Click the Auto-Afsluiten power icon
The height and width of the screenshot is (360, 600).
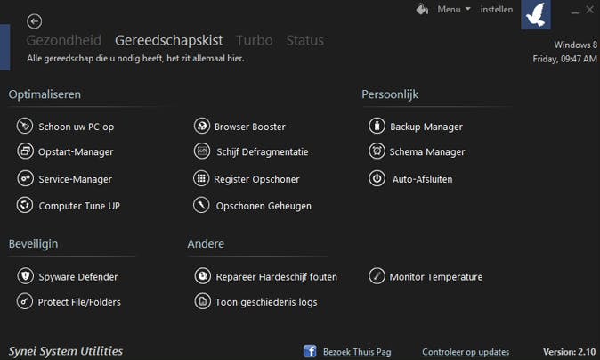pyautogui.click(x=377, y=179)
